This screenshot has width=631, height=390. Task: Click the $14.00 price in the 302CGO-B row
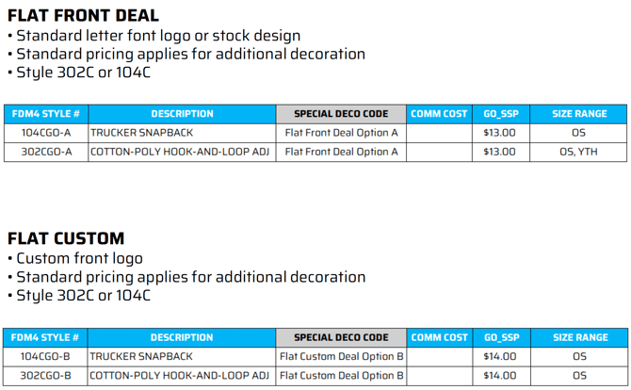click(x=499, y=375)
